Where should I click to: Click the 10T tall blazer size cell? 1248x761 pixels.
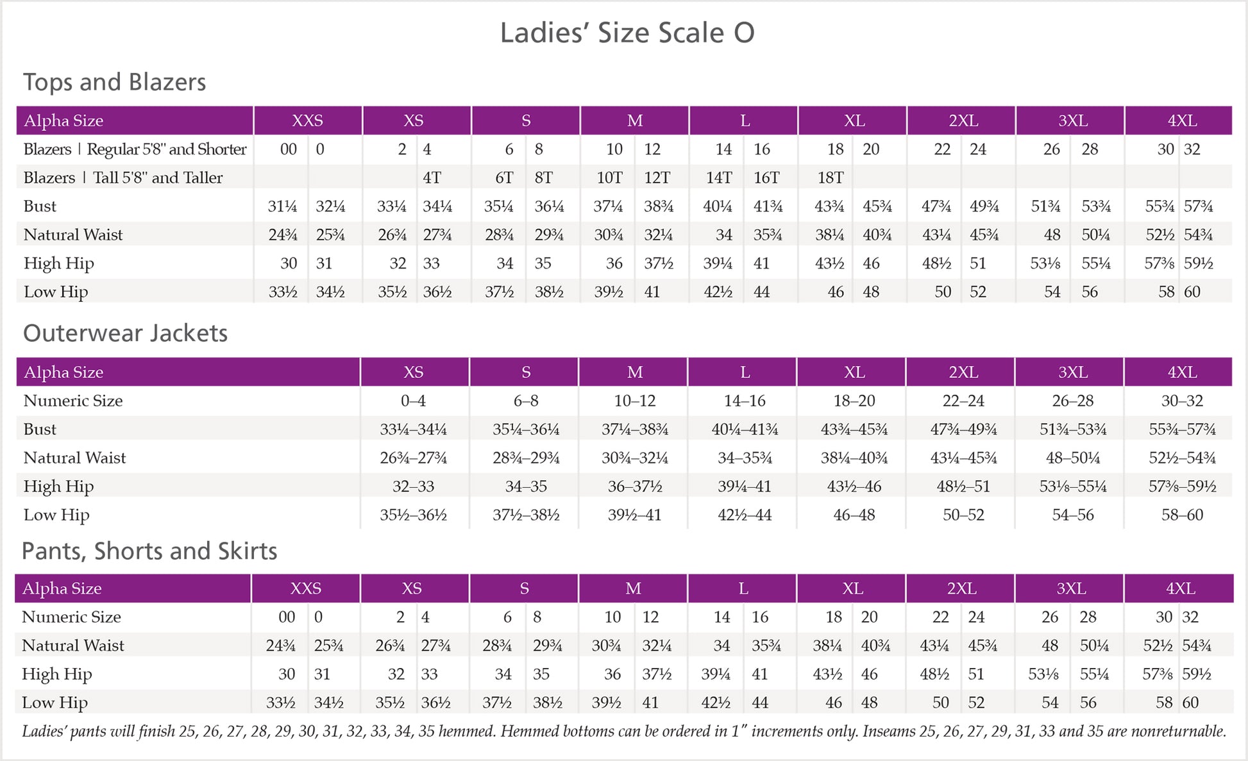[x=609, y=178]
